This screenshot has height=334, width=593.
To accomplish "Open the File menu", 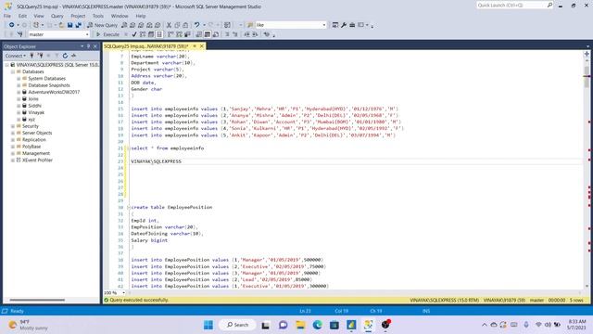I will coord(7,16).
